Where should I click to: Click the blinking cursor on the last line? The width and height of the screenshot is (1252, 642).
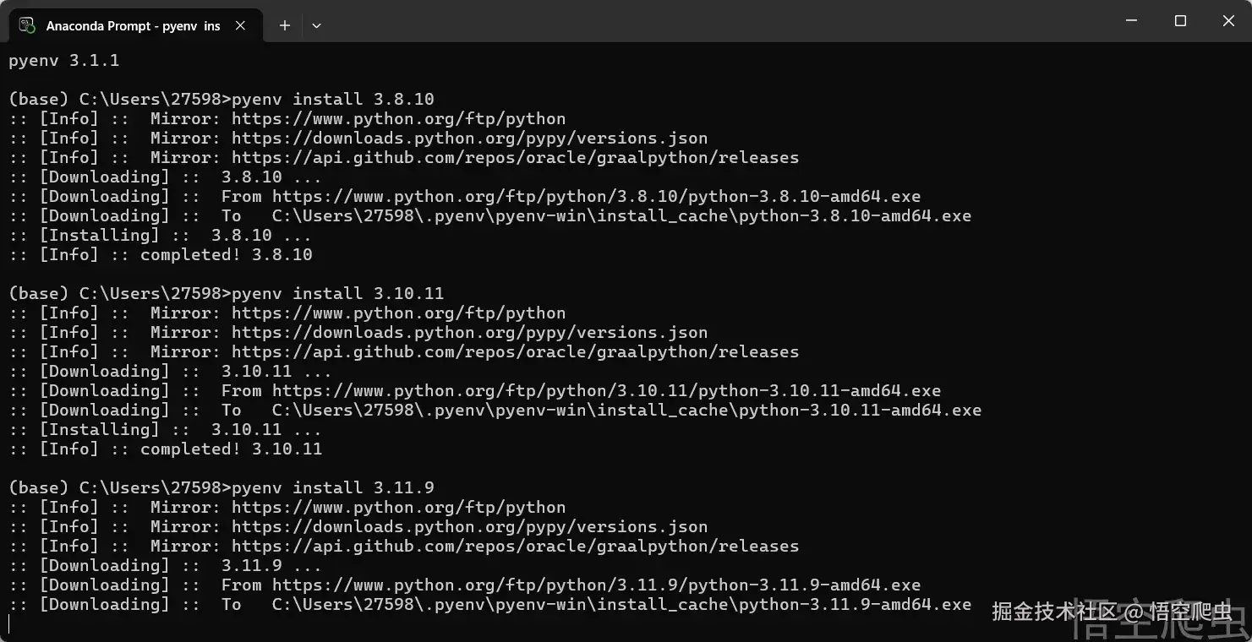click(x=9, y=624)
